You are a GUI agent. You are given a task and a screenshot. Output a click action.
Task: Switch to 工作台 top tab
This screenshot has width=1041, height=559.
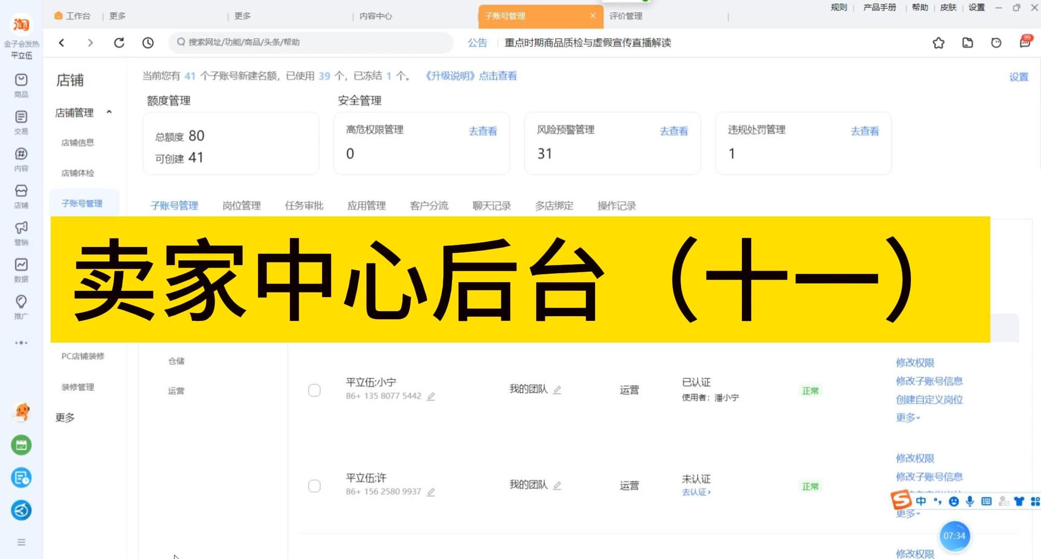click(73, 16)
